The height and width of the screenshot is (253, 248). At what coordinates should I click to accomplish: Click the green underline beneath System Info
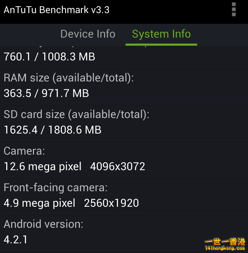coord(161,45)
